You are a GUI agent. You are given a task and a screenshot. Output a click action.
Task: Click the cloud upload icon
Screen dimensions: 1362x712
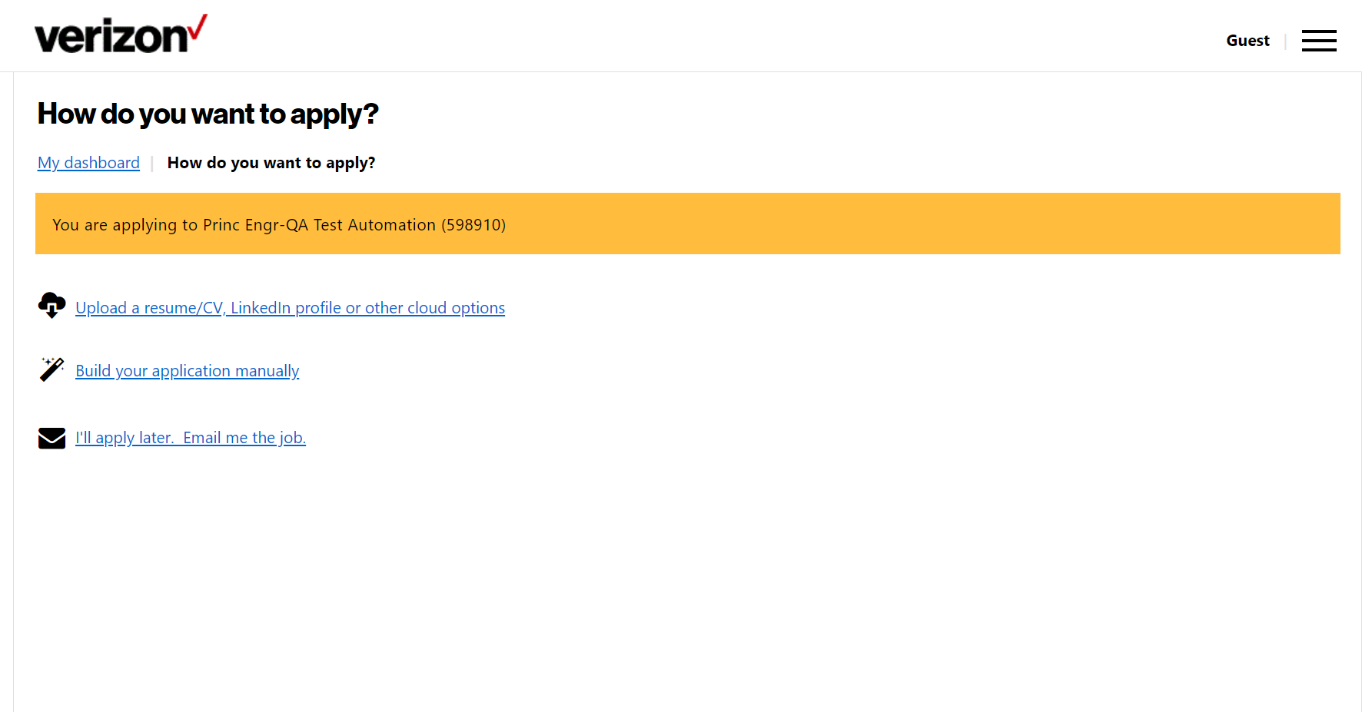pos(51,305)
